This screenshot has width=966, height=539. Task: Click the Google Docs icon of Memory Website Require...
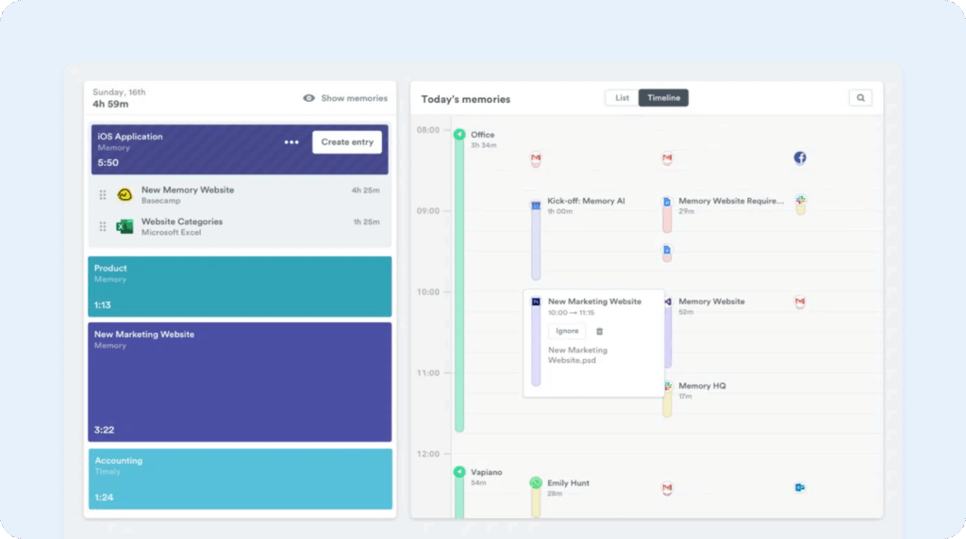click(667, 202)
